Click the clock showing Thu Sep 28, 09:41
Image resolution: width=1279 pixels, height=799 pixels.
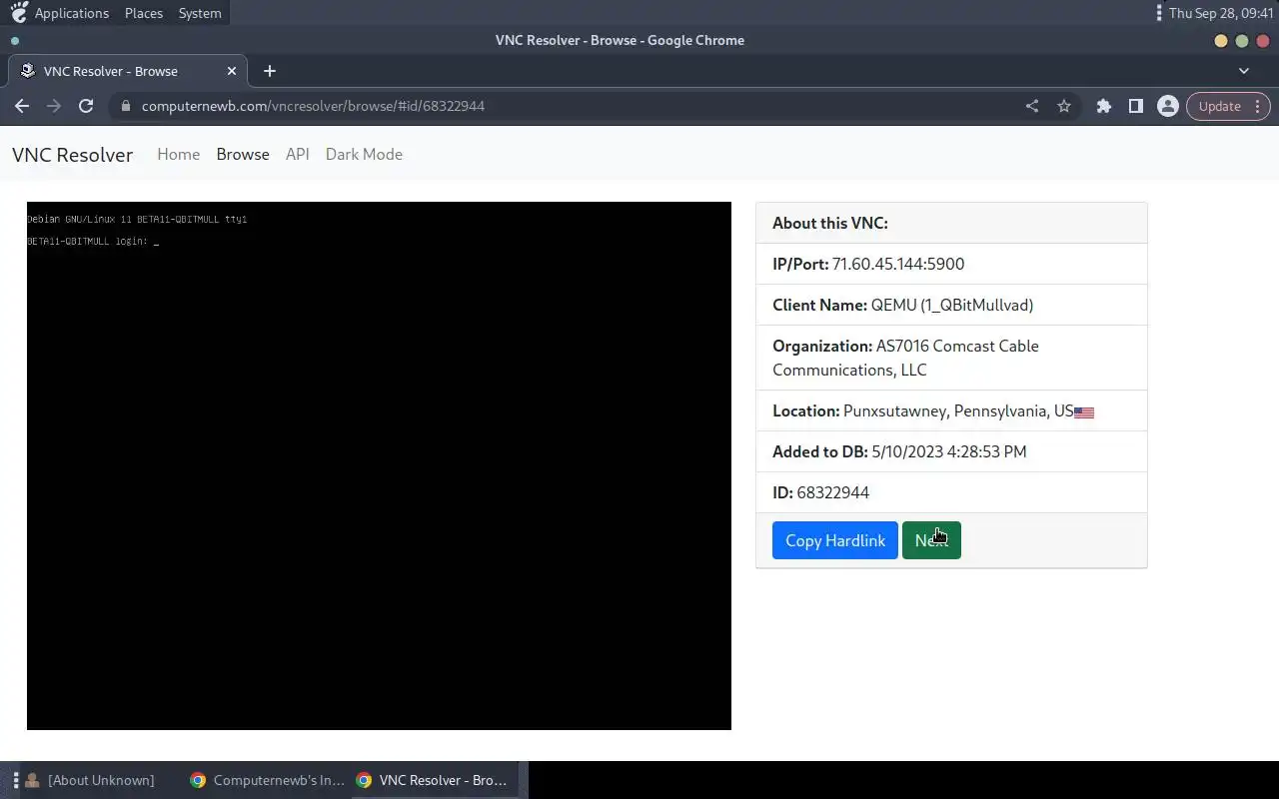pyautogui.click(x=1221, y=13)
